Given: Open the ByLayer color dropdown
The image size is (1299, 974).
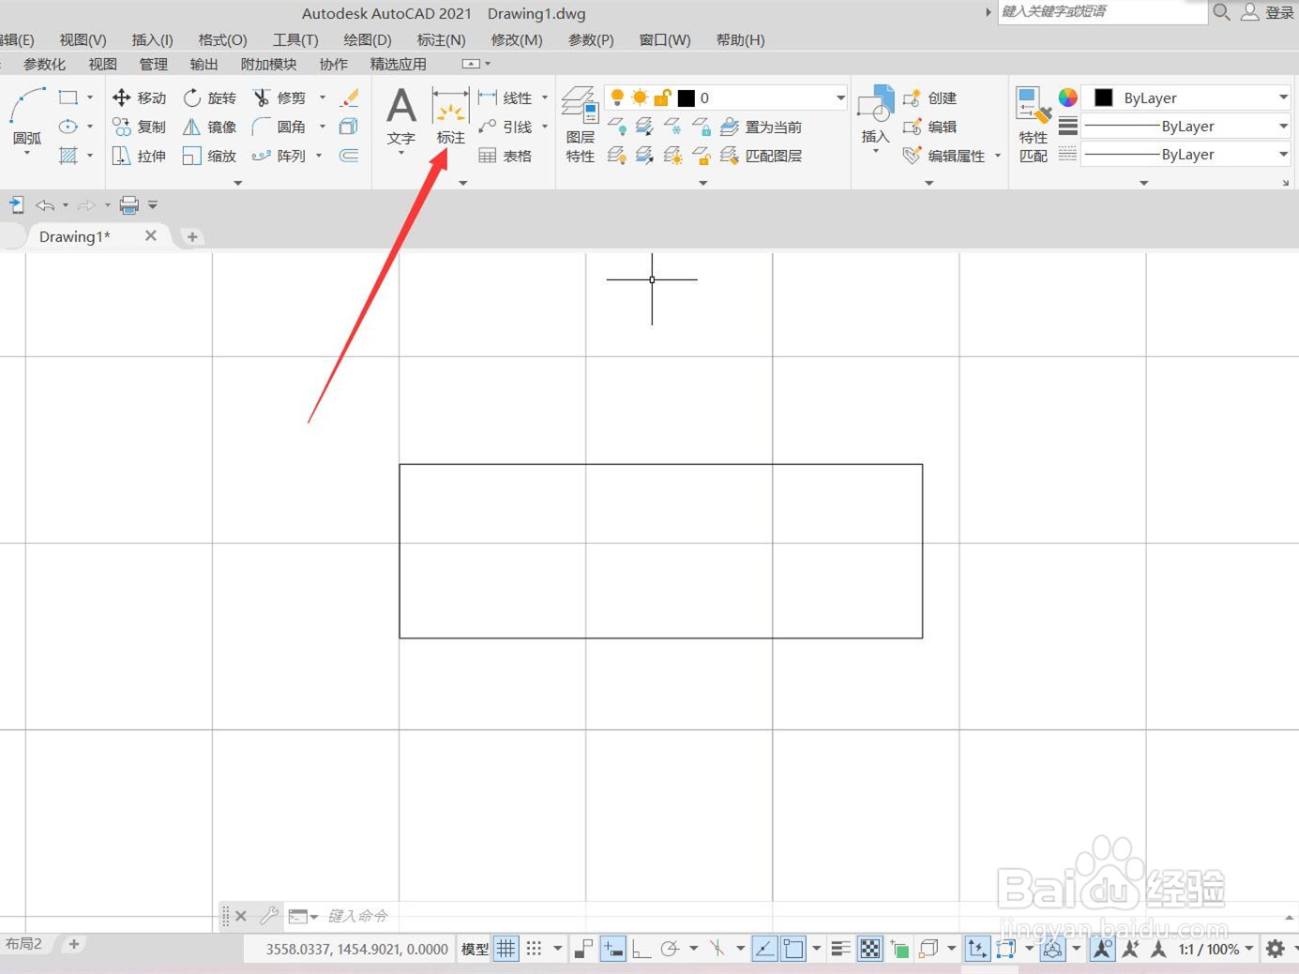Looking at the screenshot, I should click(x=1283, y=97).
